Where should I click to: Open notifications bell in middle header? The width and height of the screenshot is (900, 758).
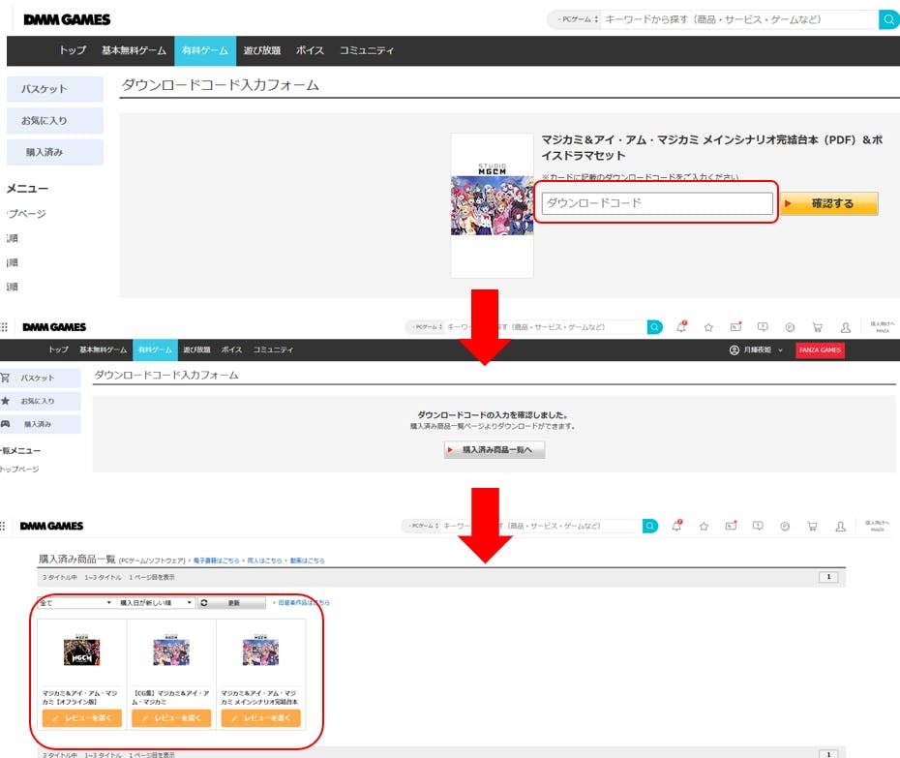click(x=681, y=327)
